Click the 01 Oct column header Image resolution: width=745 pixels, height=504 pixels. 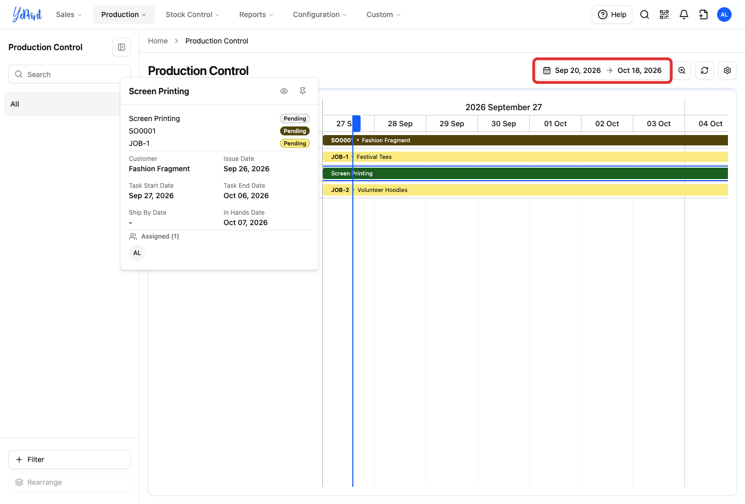pyautogui.click(x=556, y=124)
